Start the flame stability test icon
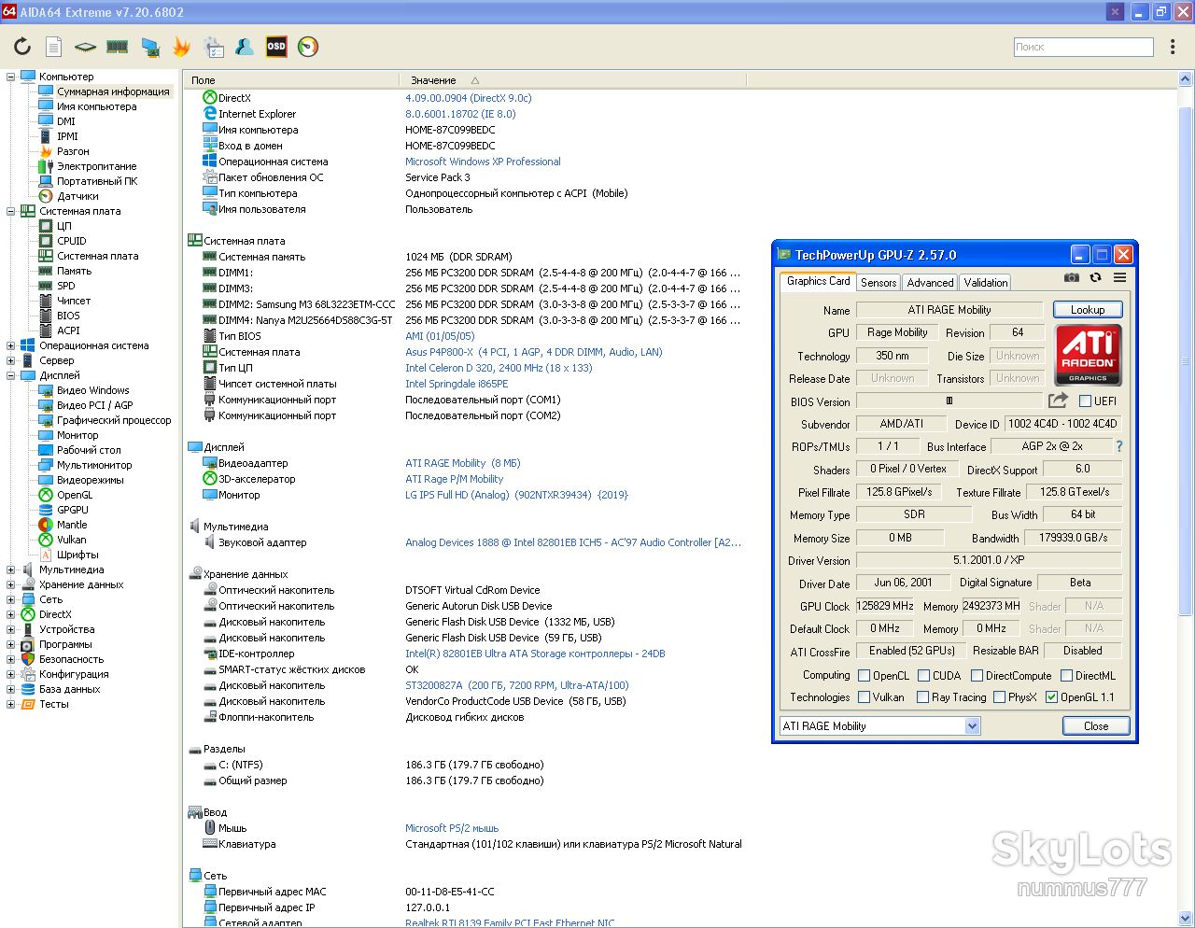The width and height of the screenshot is (1195, 928). pyautogui.click(x=181, y=46)
